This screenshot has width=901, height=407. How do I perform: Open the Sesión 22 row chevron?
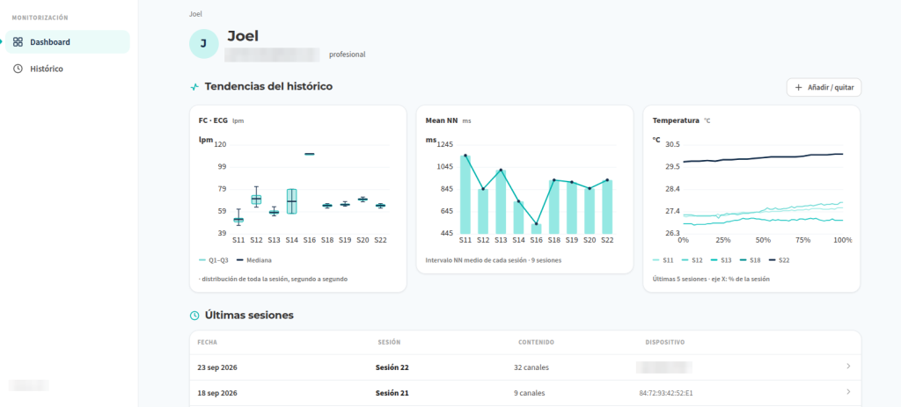point(848,367)
